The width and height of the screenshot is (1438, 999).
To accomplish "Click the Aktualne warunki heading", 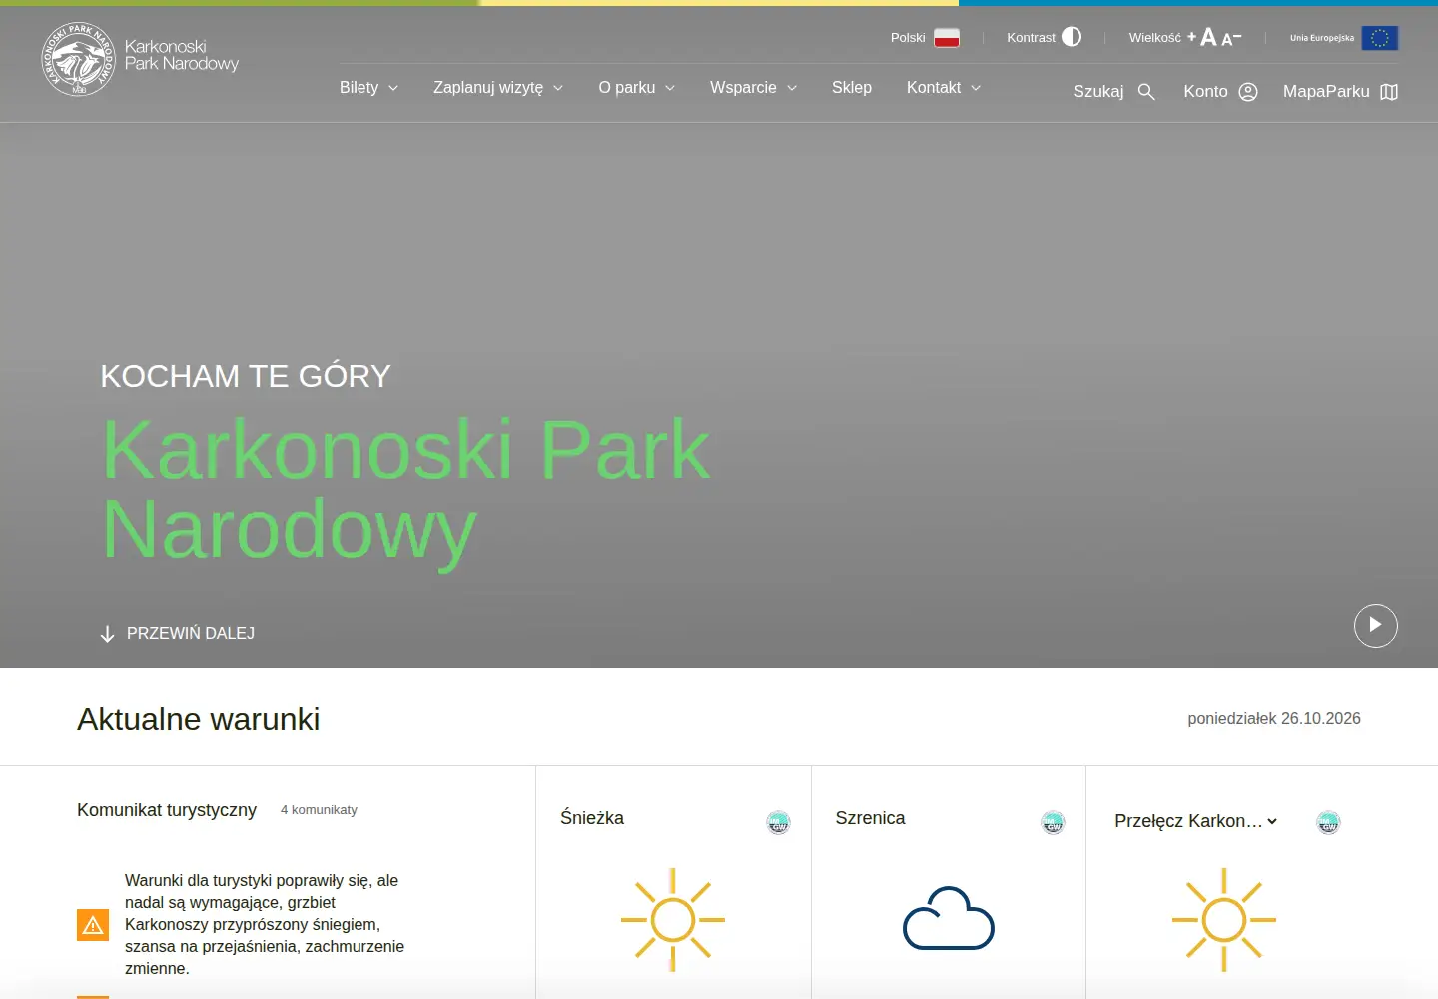I will pos(199,719).
